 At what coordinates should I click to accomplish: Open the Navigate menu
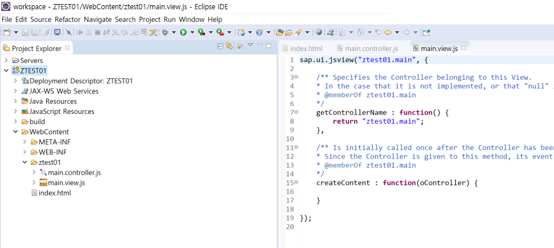tap(98, 20)
